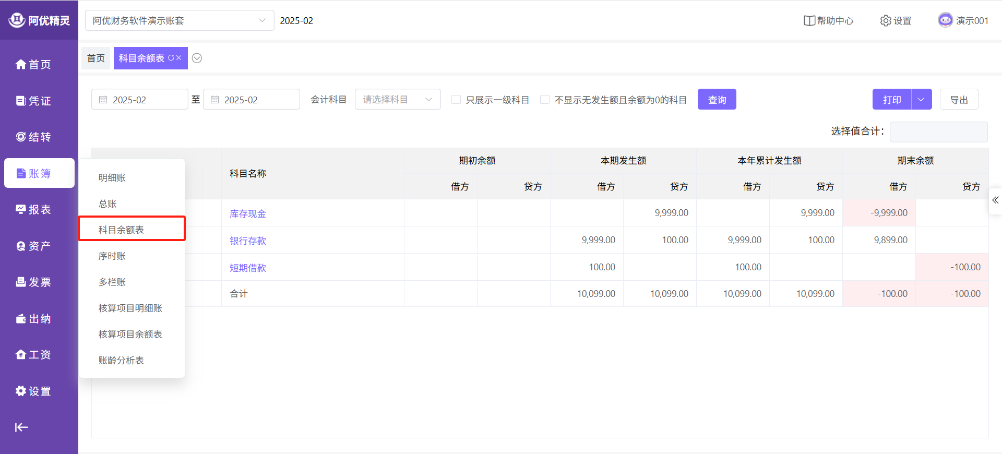Viewport: 1002px width, 454px height.
Task: Expand the right side panel chevron
Action: pyautogui.click(x=995, y=200)
